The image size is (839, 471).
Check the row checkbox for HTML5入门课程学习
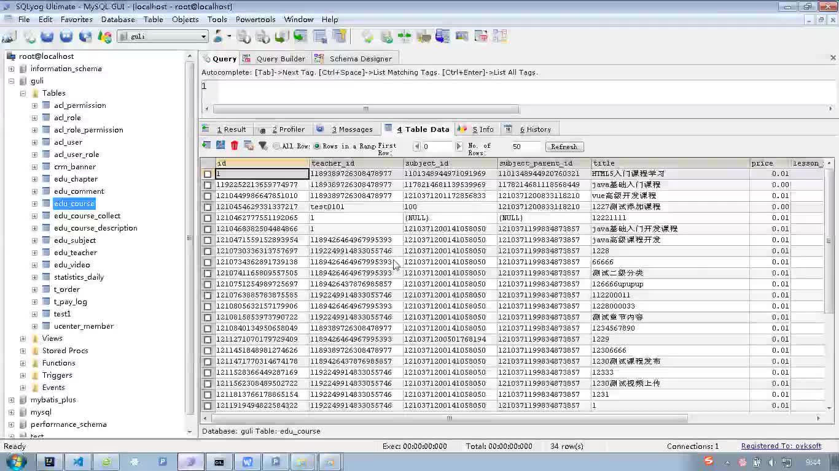pyautogui.click(x=208, y=174)
